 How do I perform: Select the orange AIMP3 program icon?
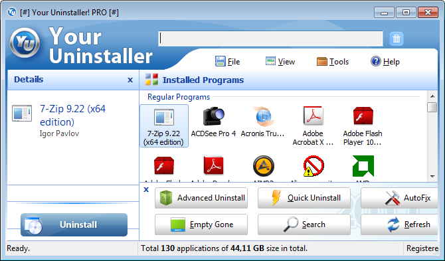[264, 166]
